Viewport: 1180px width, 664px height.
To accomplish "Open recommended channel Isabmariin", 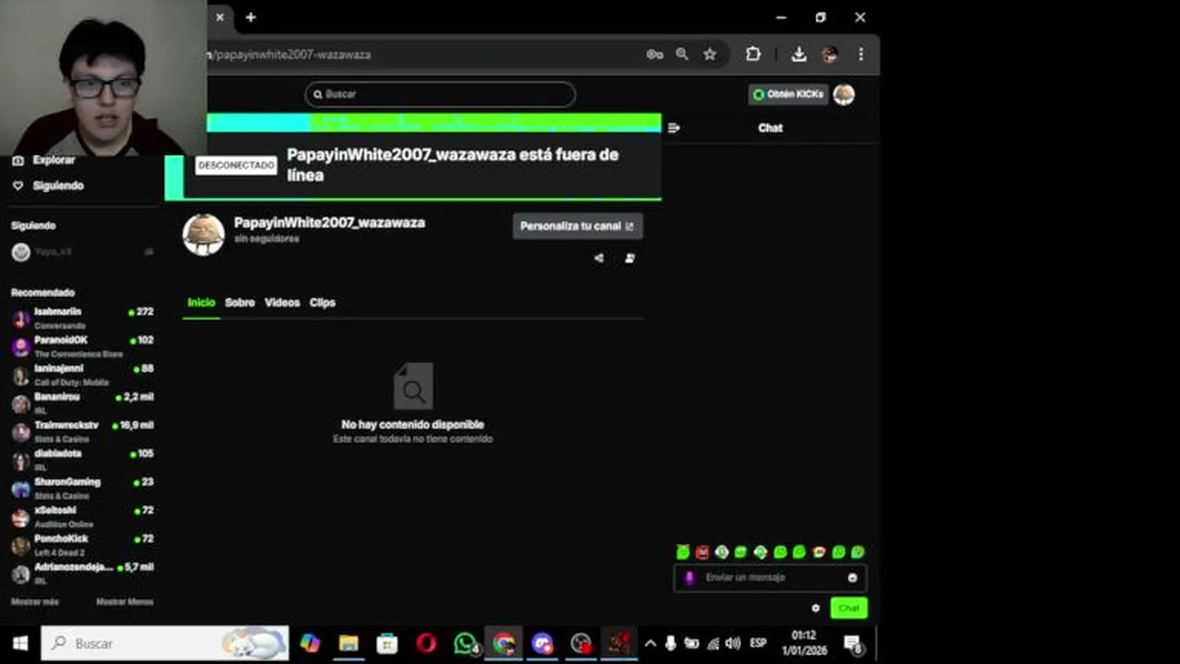I will [82, 318].
